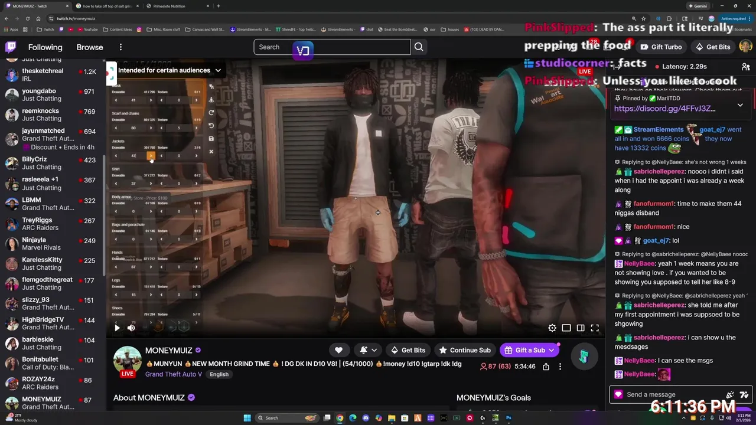Play the stream video
The image size is (756, 425).
pyautogui.click(x=117, y=328)
